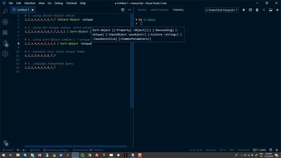
Task: Click the unsaved dot on Untitled-1 tab
Action: click(32, 10)
